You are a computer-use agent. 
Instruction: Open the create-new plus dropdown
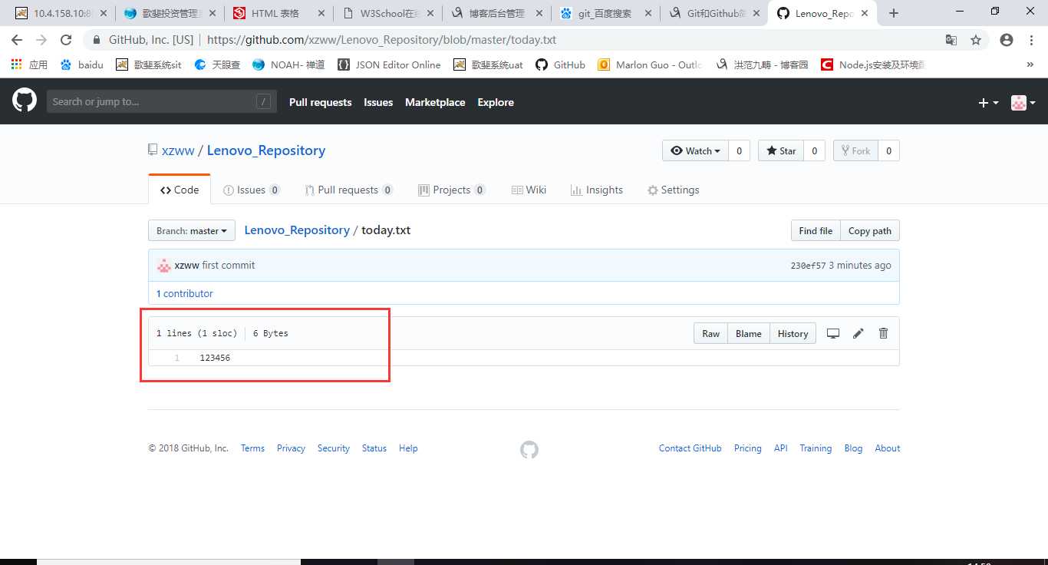[x=988, y=102]
